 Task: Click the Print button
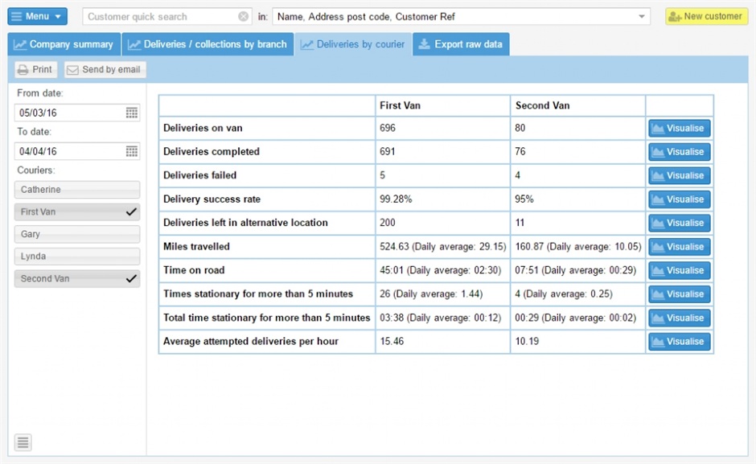35,70
